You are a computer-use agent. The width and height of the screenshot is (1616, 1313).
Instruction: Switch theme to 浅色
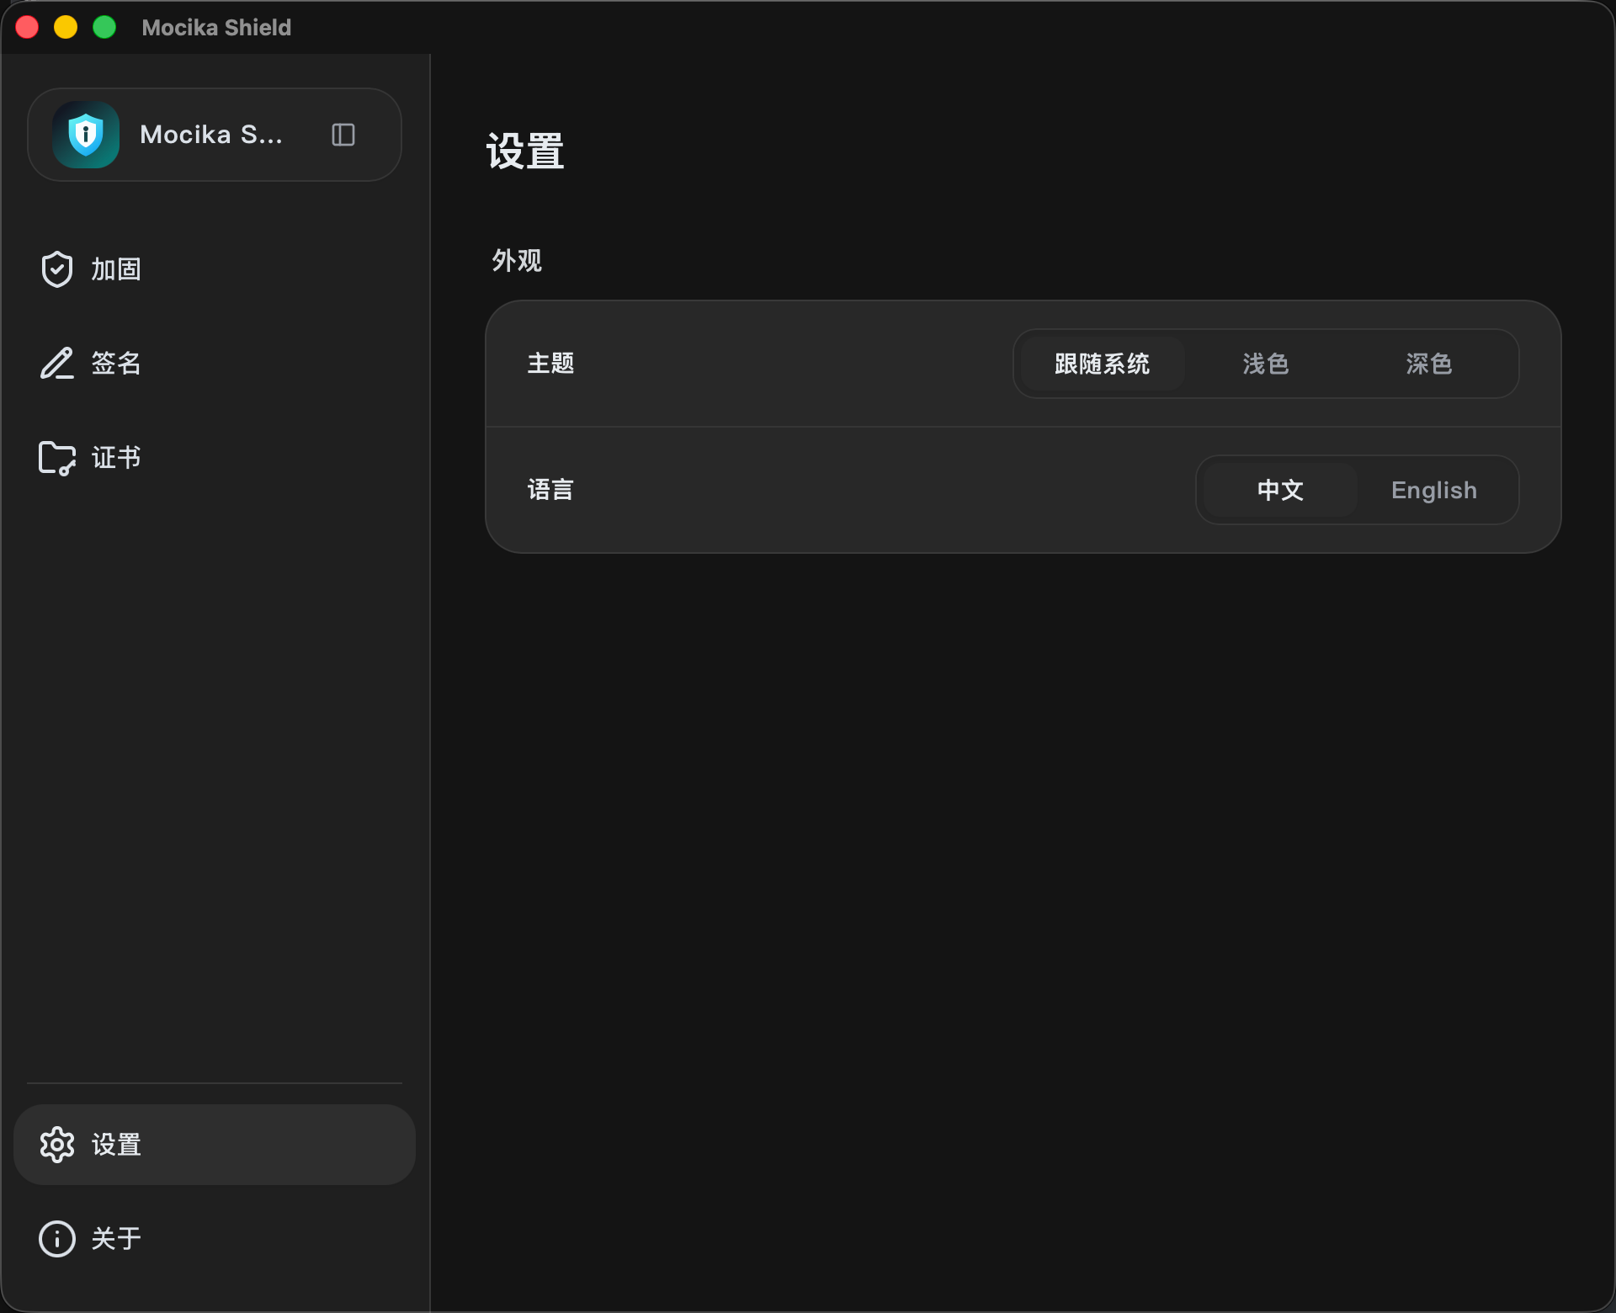coord(1266,364)
